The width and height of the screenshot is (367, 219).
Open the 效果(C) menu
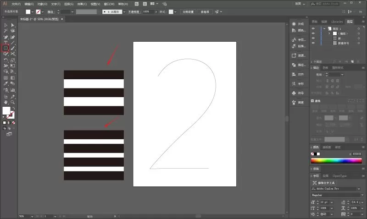tap(82, 4)
